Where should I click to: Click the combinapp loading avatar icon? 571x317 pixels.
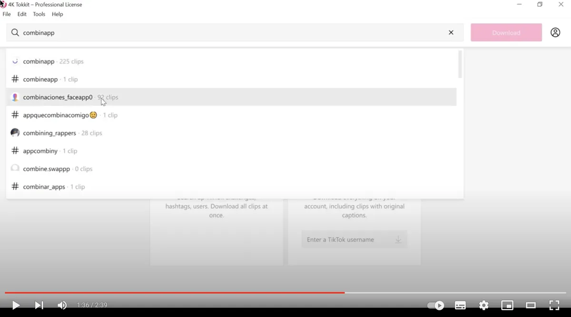click(x=15, y=61)
